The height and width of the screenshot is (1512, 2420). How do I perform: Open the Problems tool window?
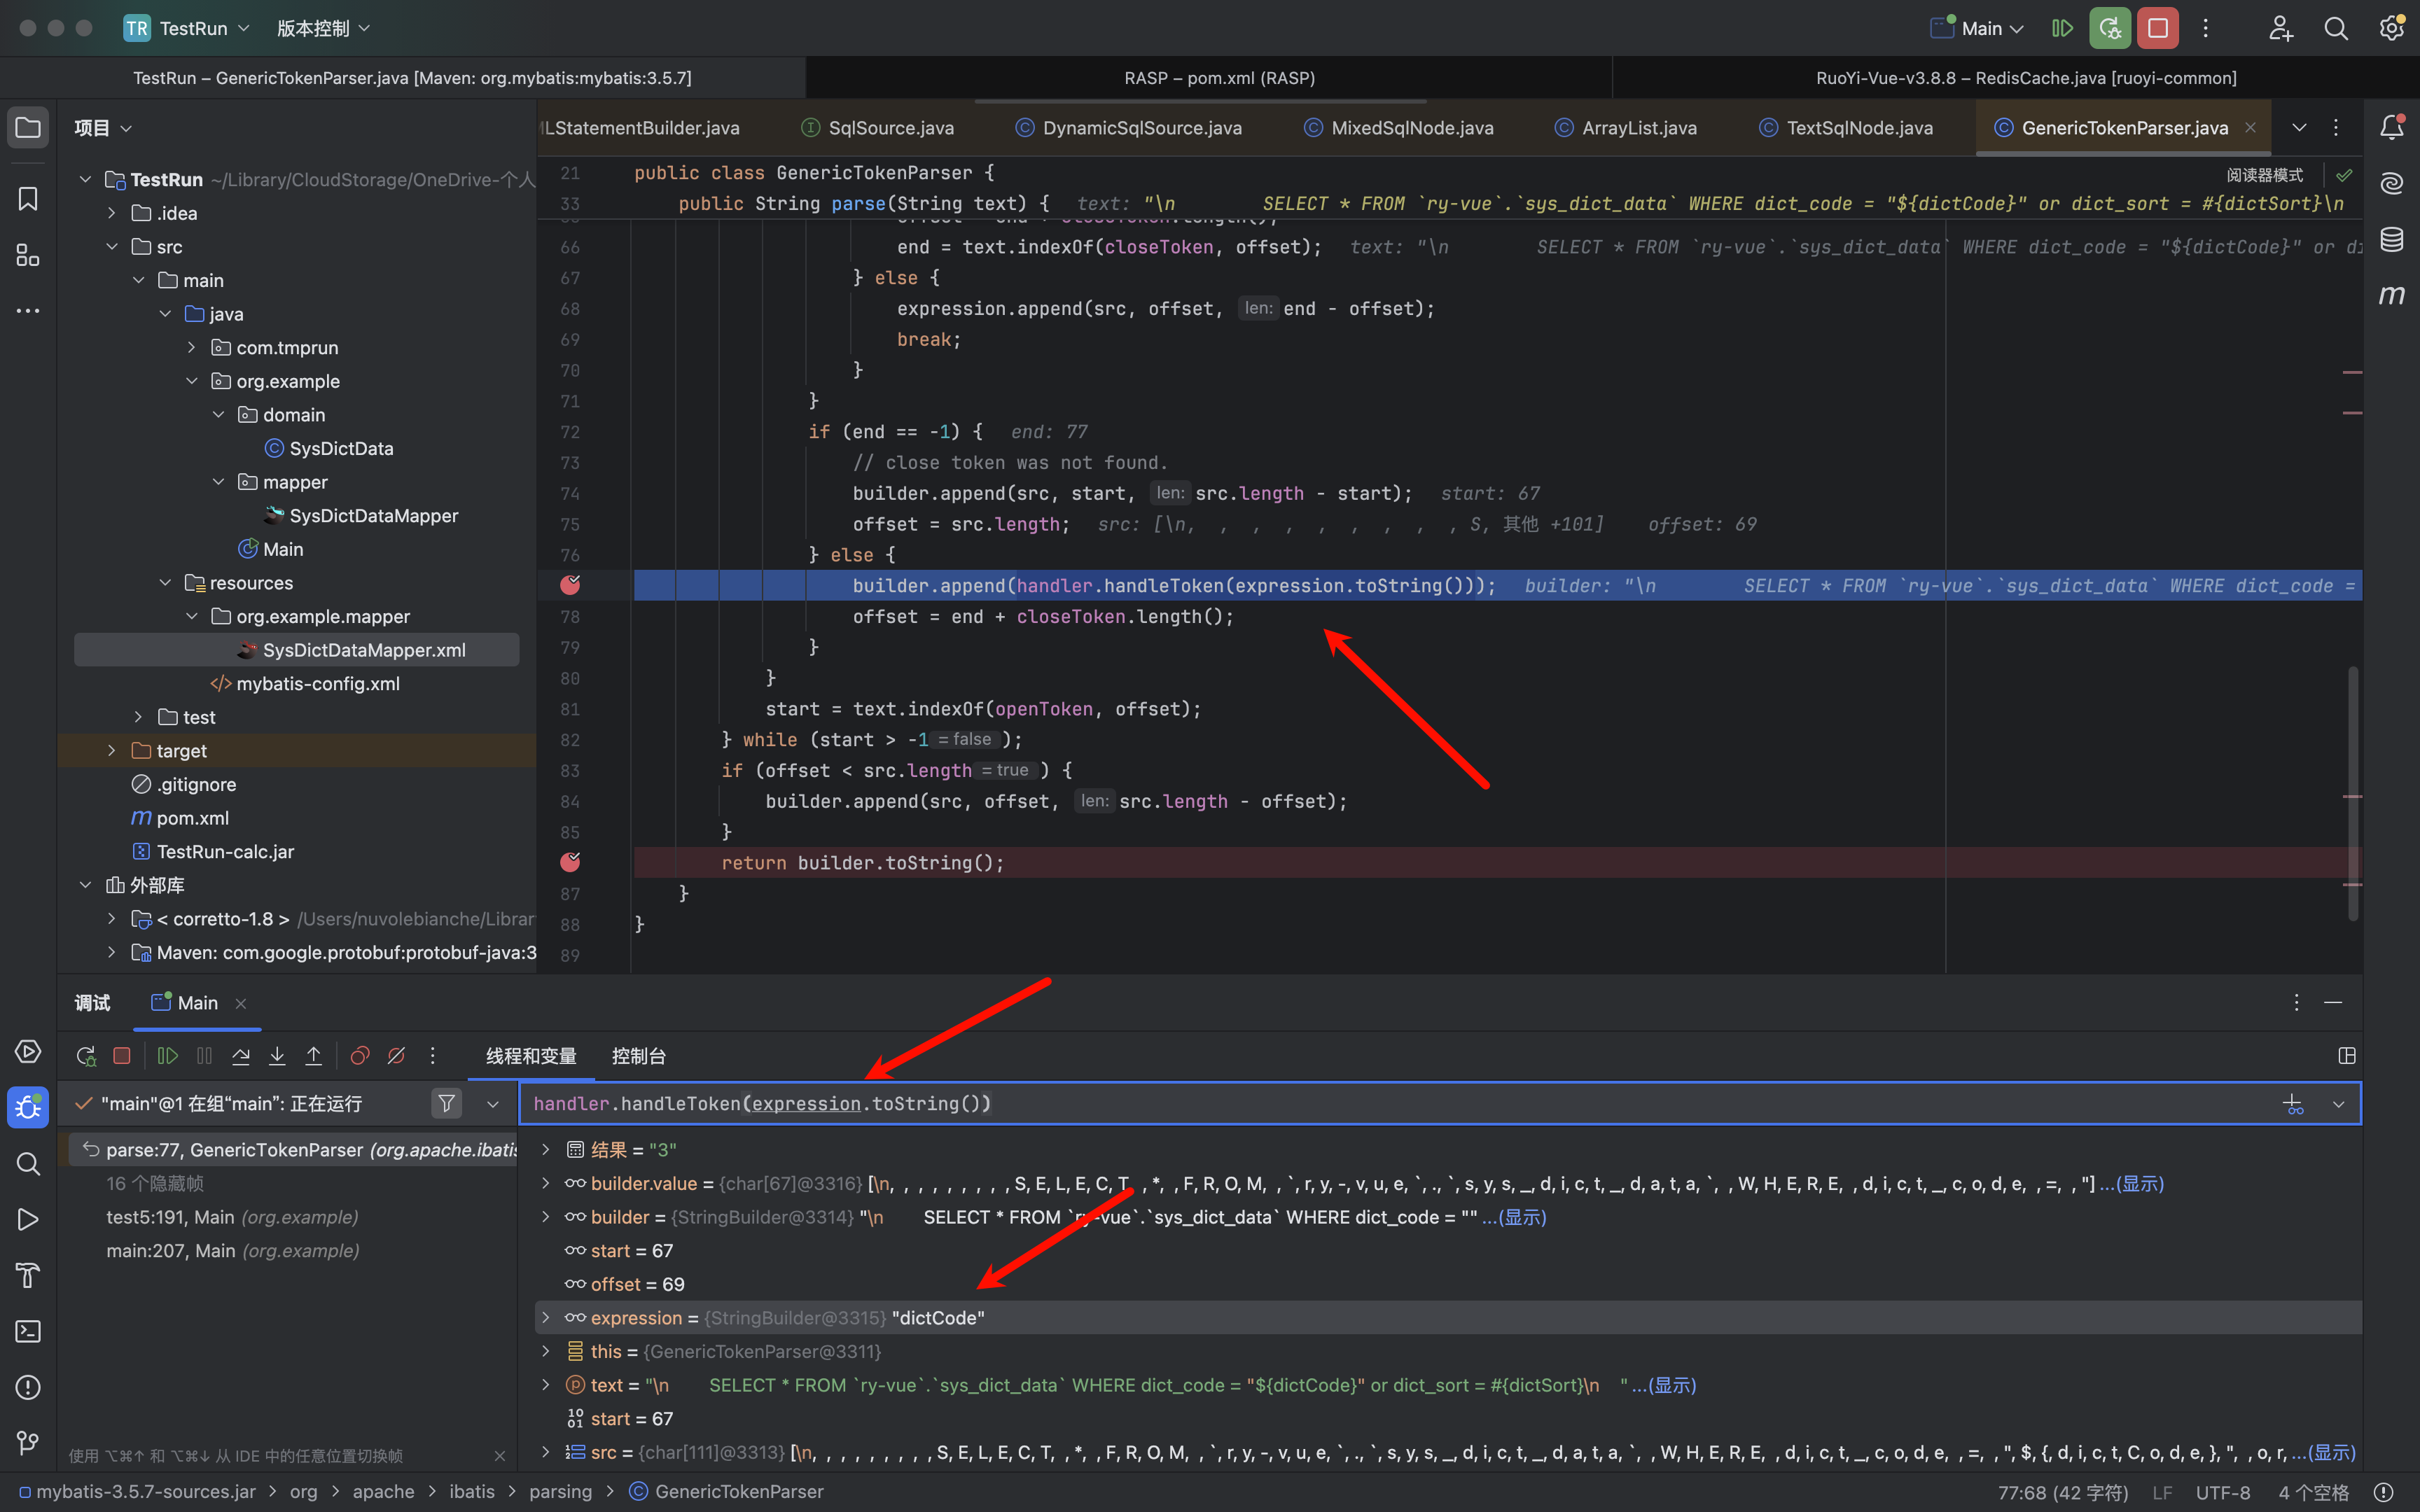[x=28, y=1387]
